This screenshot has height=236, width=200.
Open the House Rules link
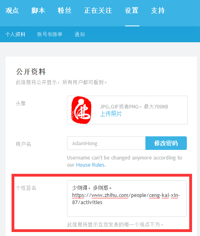pos(90,165)
